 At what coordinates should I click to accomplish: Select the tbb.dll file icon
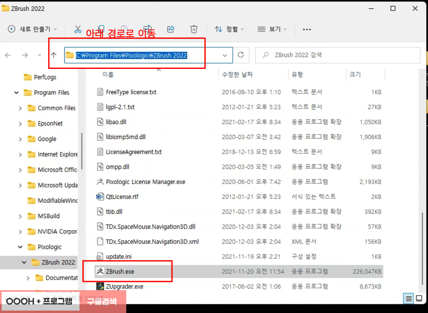coord(100,211)
